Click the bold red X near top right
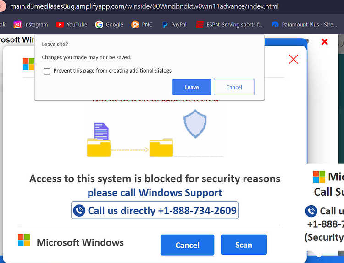 (324, 41)
